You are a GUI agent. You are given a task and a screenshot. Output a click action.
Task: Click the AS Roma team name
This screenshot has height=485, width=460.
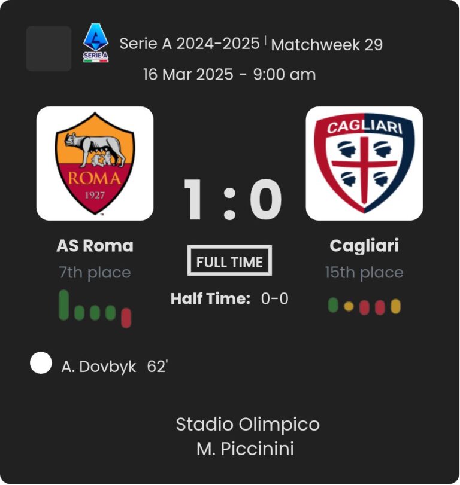(x=95, y=246)
